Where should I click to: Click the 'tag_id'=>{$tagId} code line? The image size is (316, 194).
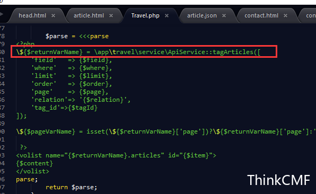point(64,108)
